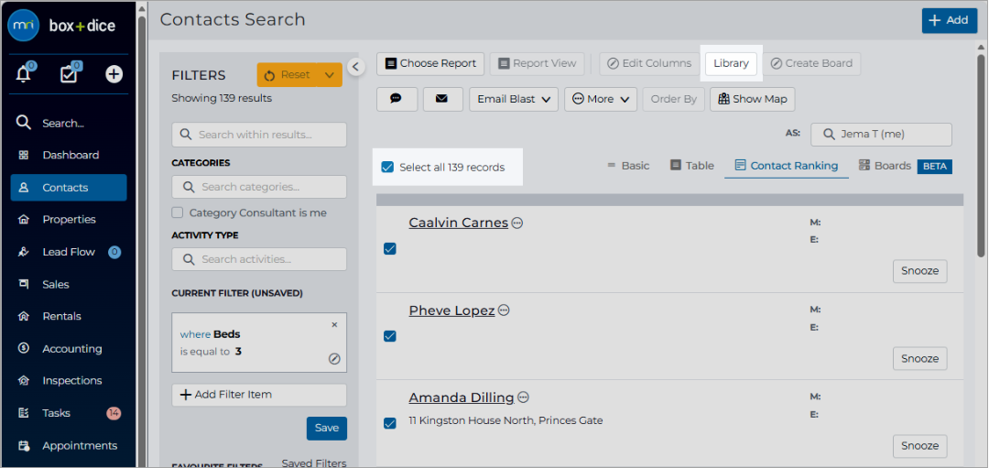This screenshot has height=468, width=989.
Task: Open the More dropdown
Action: (x=601, y=99)
